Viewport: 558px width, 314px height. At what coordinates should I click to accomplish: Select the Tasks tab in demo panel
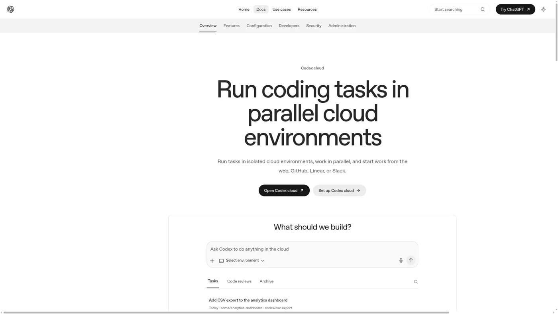(x=213, y=281)
